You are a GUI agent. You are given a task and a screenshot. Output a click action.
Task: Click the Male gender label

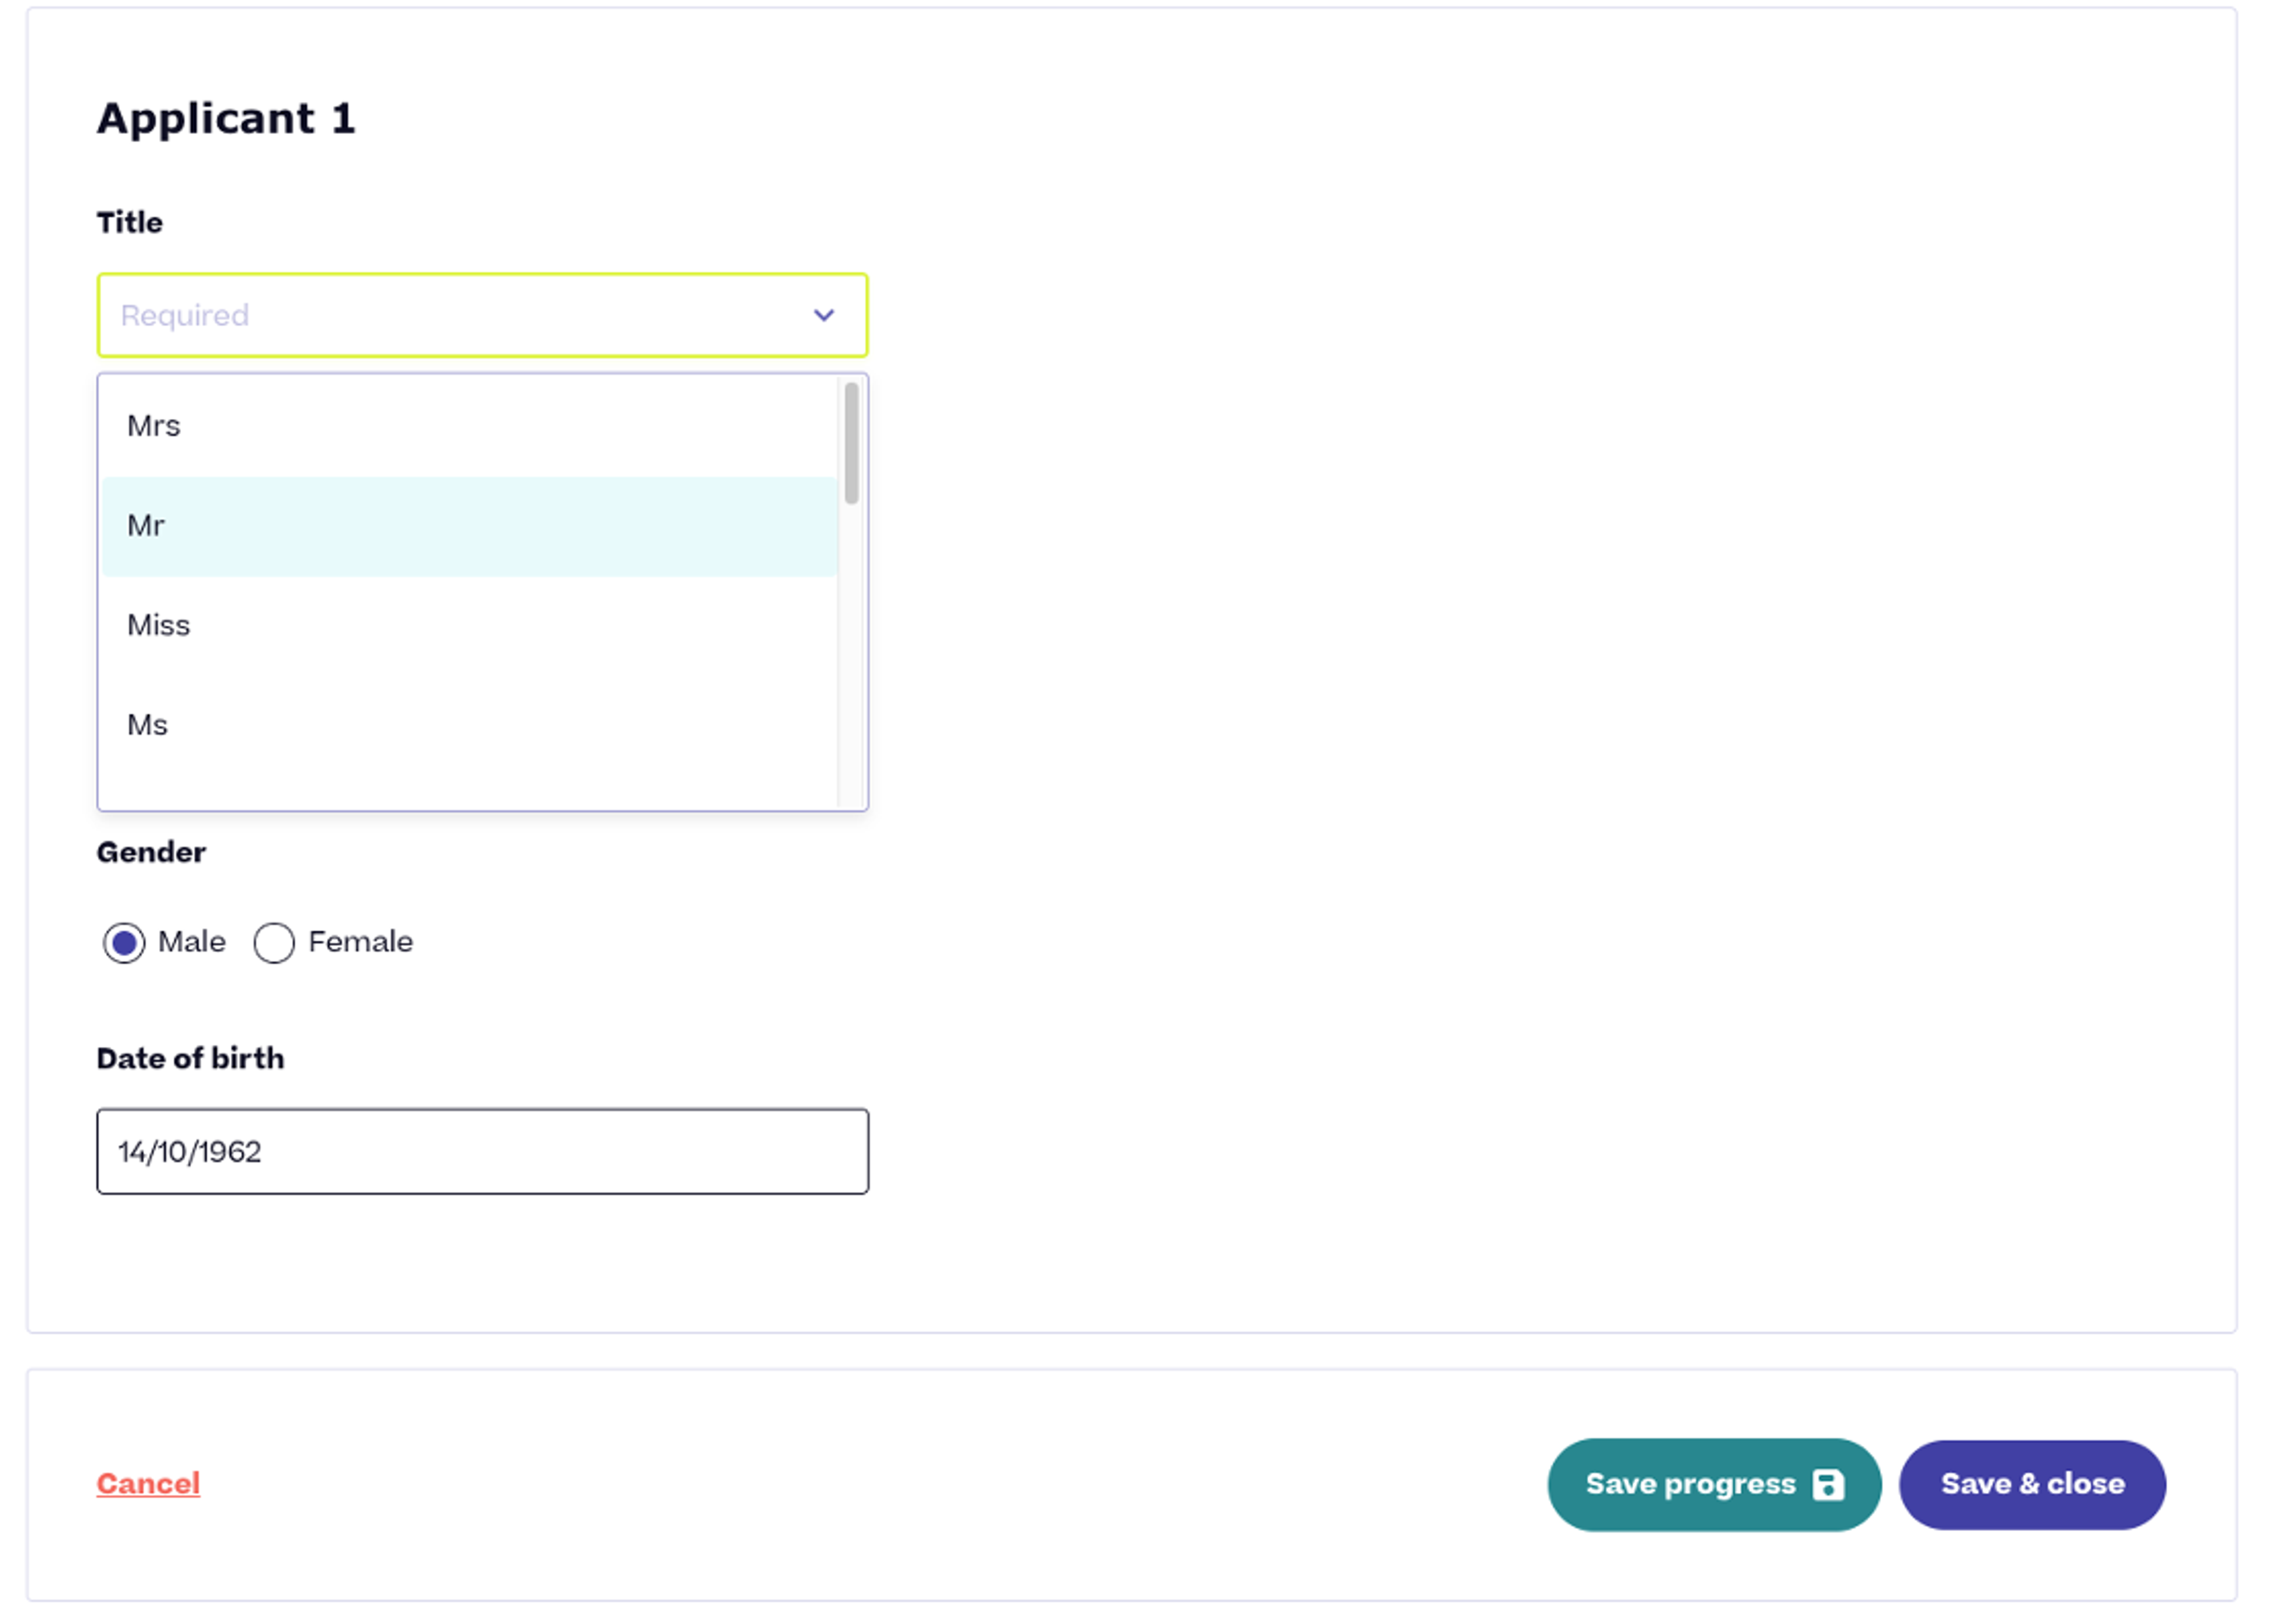(x=191, y=942)
